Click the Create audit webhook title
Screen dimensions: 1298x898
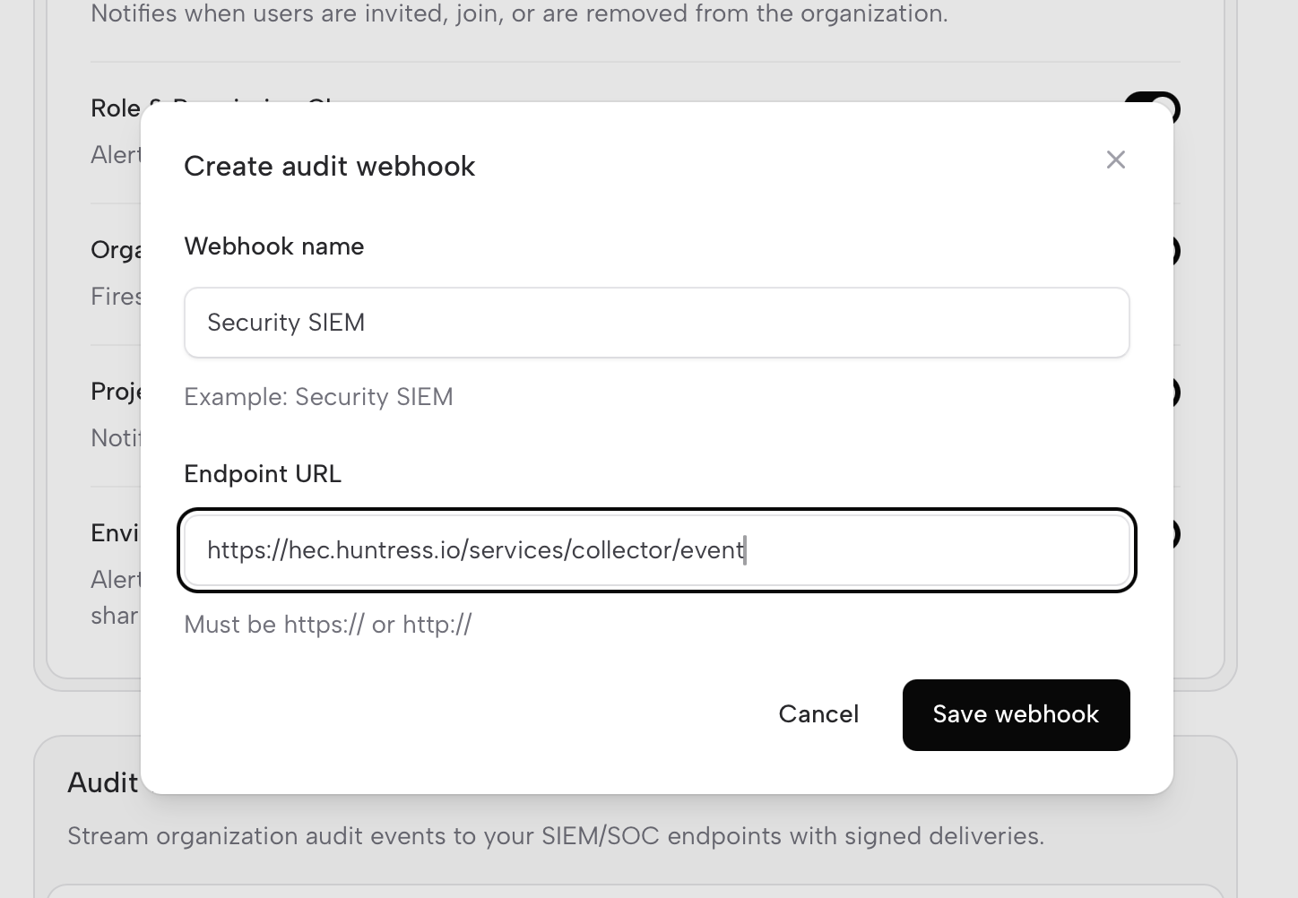[329, 166]
